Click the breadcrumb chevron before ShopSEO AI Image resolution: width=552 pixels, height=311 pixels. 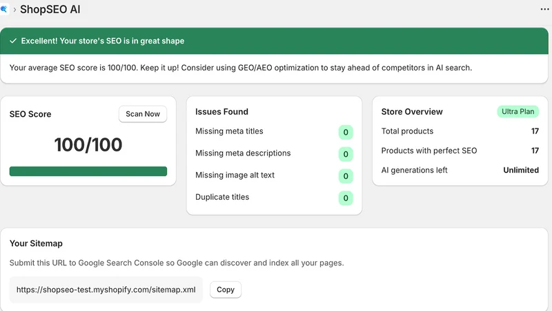point(14,10)
